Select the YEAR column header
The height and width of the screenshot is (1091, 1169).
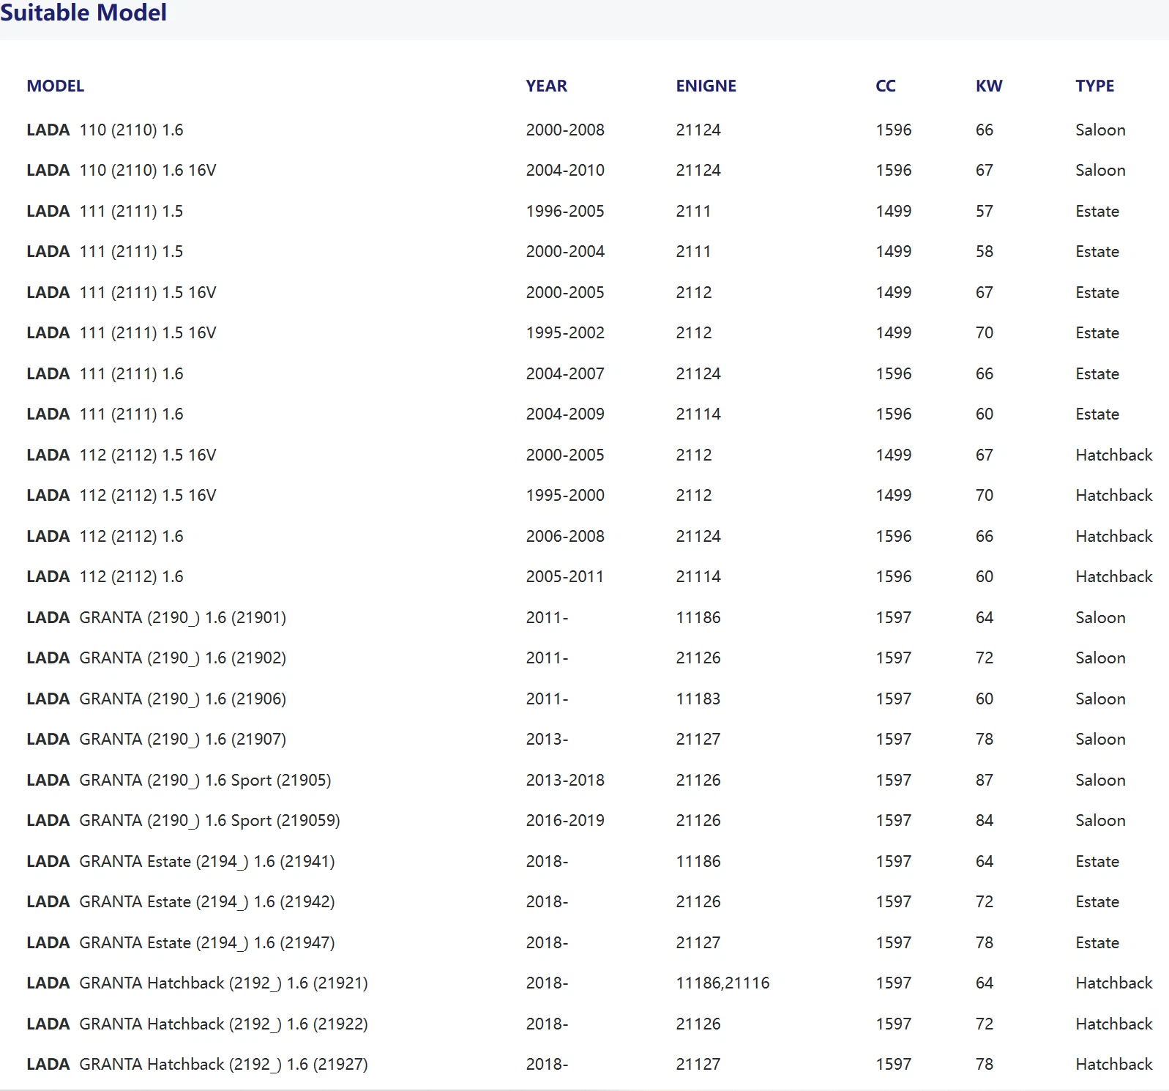pos(546,86)
